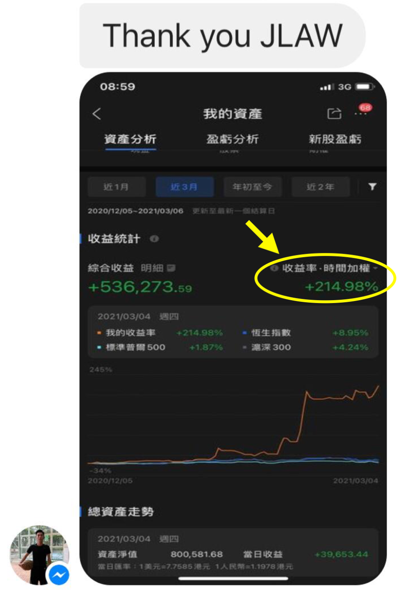The width and height of the screenshot is (404, 602).
Task: Select the 近1月 period option
Action: (x=117, y=187)
